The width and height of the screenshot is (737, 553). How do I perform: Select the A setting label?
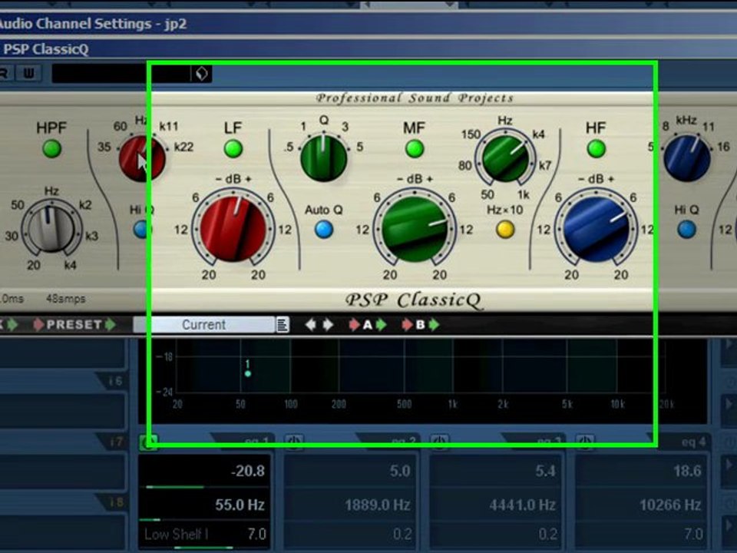tap(368, 324)
